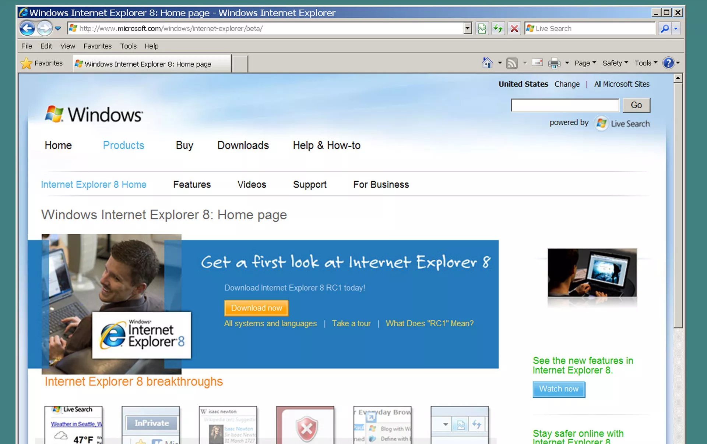Open the Support sub-navigation link
Image resolution: width=707 pixels, height=444 pixels.
click(x=310, y=185)
